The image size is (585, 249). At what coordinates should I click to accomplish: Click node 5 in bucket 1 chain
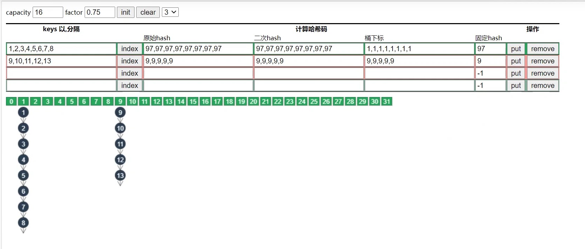pos(24,175)
